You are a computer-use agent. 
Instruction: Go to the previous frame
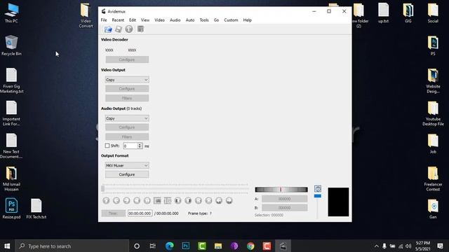click(x=116, y=201)
